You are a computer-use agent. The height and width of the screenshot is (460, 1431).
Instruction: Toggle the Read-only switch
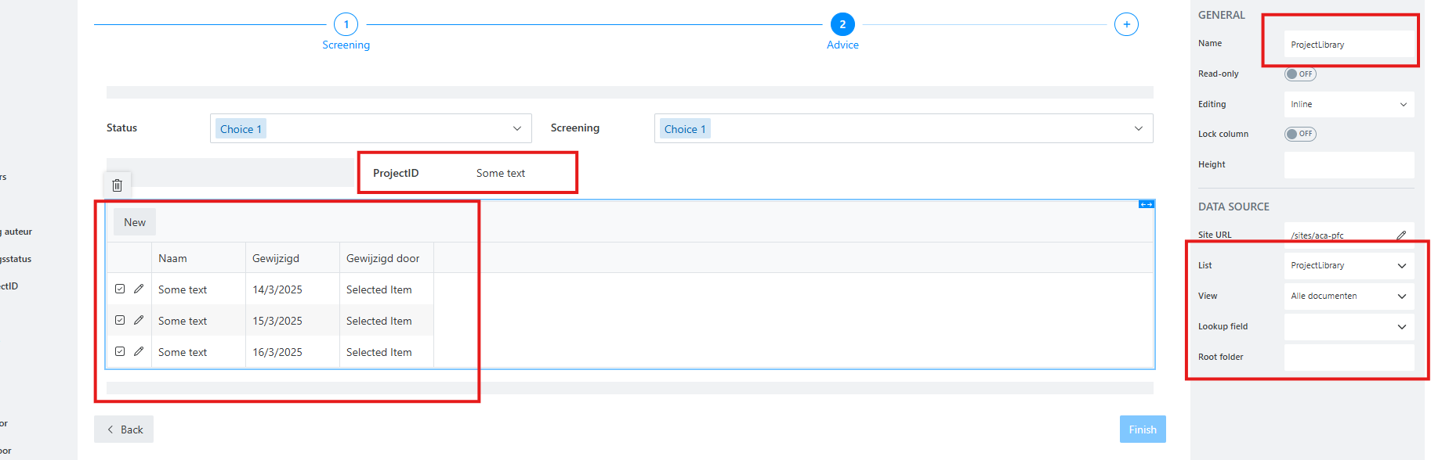point(1299,74)
